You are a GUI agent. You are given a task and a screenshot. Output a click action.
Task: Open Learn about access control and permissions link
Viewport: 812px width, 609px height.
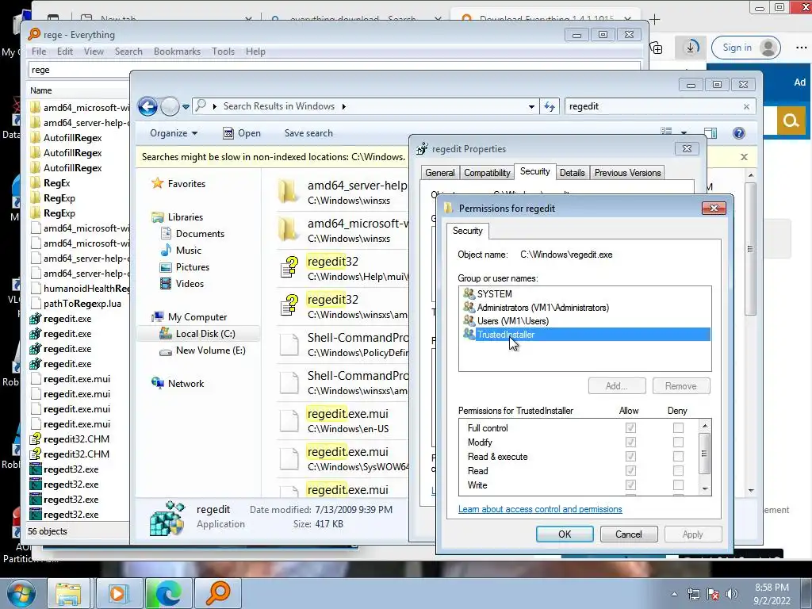point(540,509)
